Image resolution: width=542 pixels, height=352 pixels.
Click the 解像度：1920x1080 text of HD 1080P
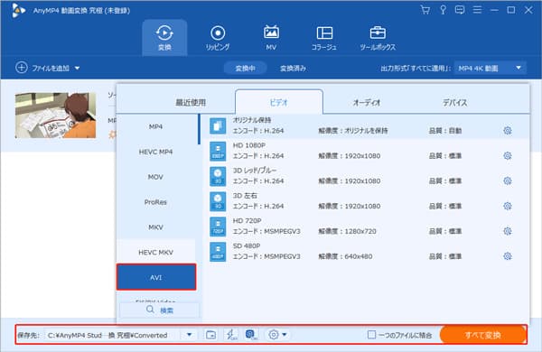point(349,156)
